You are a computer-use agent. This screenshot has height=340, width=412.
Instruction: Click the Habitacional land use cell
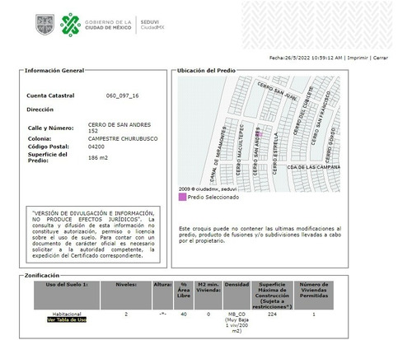pos(67,314)
